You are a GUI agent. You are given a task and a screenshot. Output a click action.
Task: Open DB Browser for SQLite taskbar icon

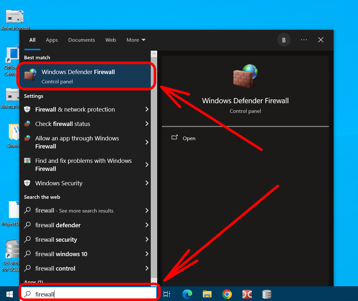[267, 294]
